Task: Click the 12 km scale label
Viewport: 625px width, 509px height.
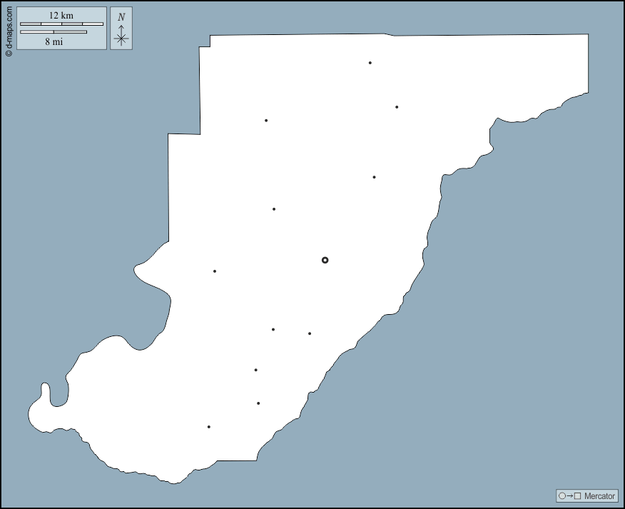Action: 61,15
